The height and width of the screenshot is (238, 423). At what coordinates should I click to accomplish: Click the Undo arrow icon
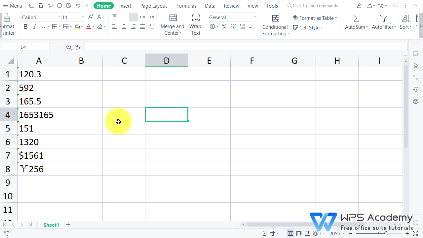tap(78, 6)
